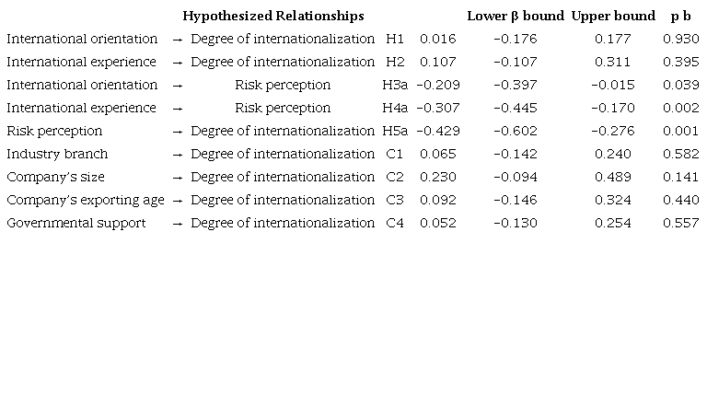Select the C2 control label
This screenshot has height=394, width=707.
coord(395,177)
